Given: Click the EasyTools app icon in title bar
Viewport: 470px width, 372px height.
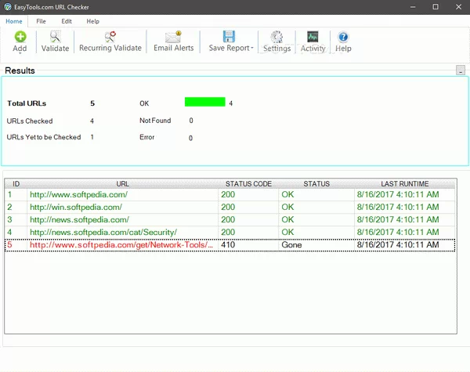Looking at the screenshot, I should click(x=8, y=7).
